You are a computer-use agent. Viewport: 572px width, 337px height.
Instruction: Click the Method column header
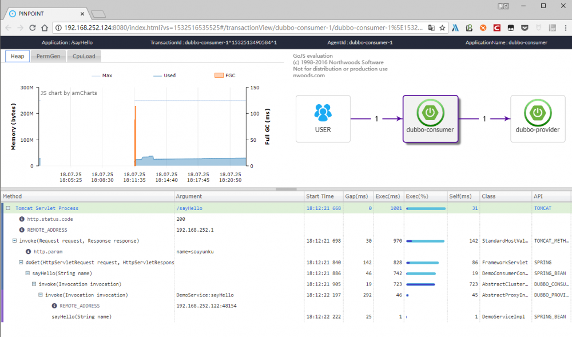(88, 196)
